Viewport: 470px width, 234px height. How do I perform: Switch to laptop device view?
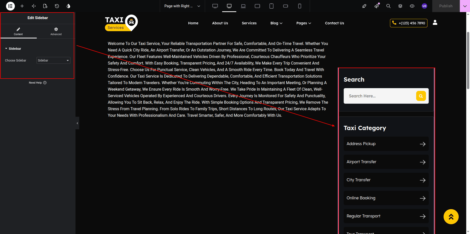point(243,6)
